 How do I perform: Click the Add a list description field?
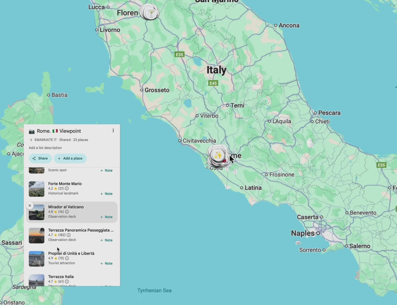45,148
